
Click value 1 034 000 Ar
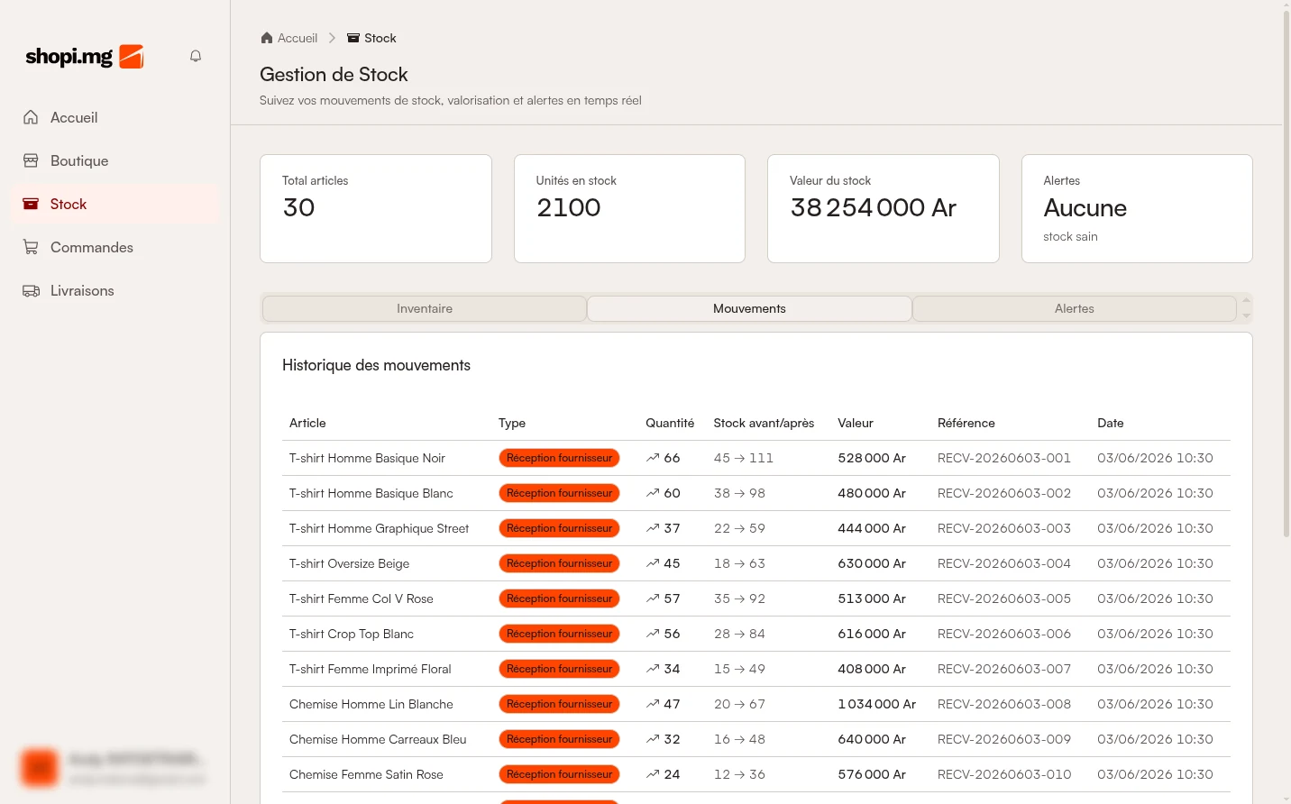coord(876,704)
